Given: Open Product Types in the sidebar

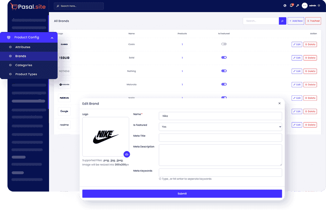Looking at the screenshot, I should (29, 74).
